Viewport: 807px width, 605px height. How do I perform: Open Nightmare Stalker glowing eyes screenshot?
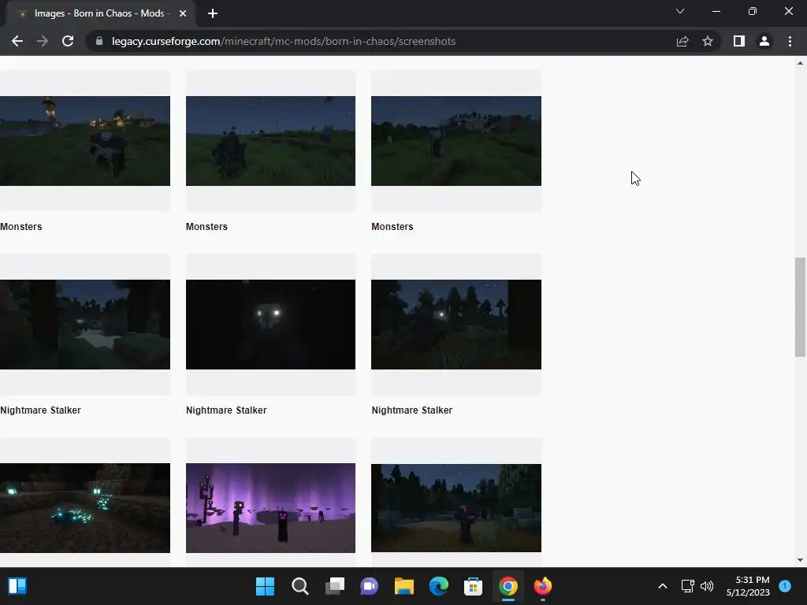click(271, 325)
